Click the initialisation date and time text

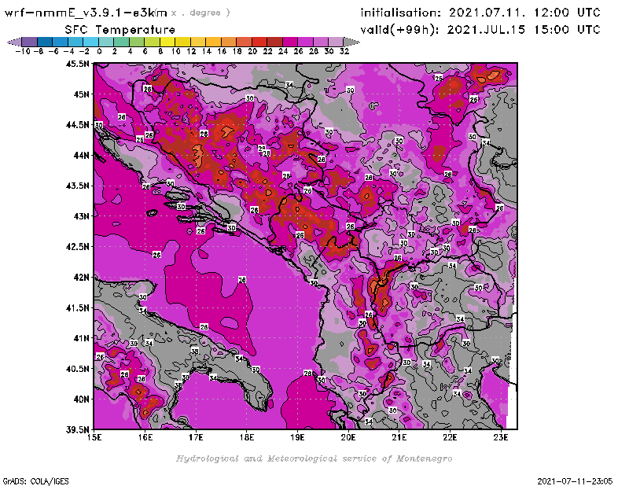point(480,13)
